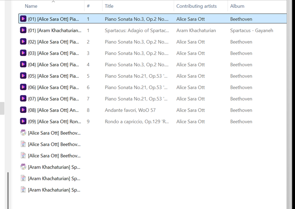Sort by the Contributing artists column

pyautogui.click(x=196, y=6)
